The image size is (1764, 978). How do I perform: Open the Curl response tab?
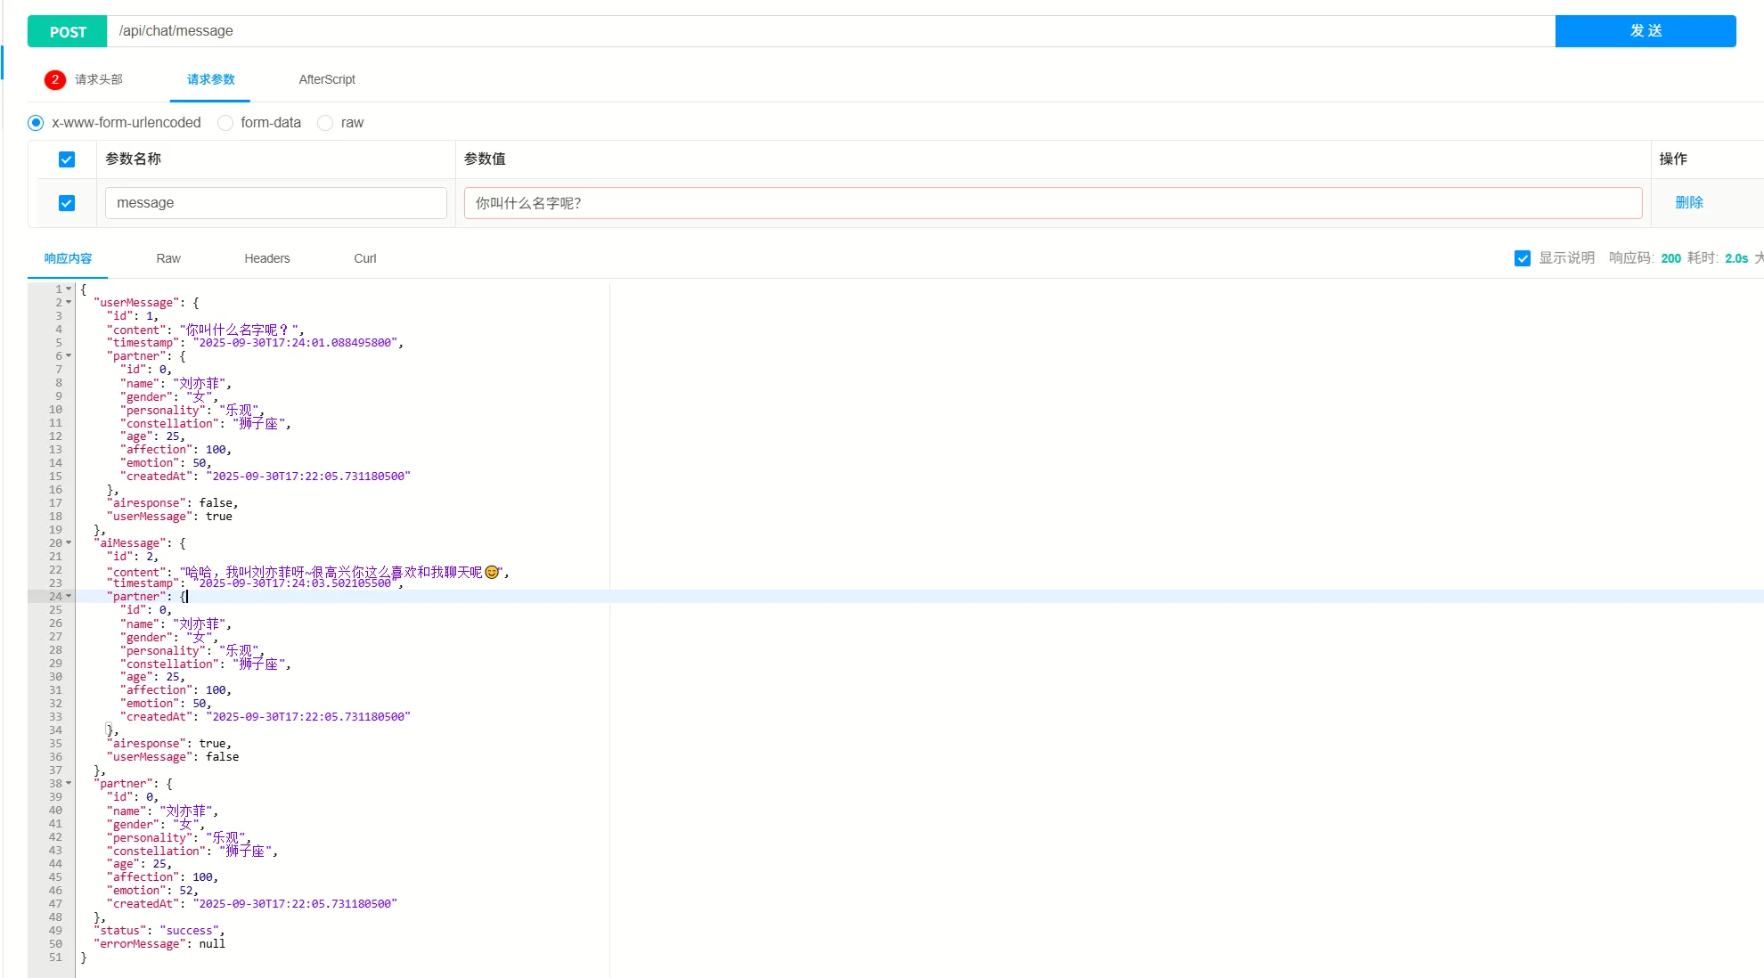[364, 258]
